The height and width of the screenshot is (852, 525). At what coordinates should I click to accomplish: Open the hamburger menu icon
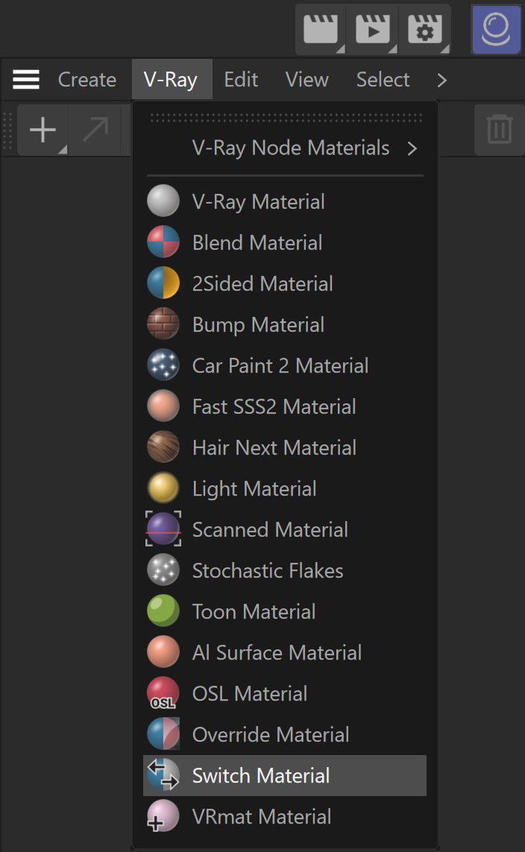pyautogui.click(x=26, y=79)
